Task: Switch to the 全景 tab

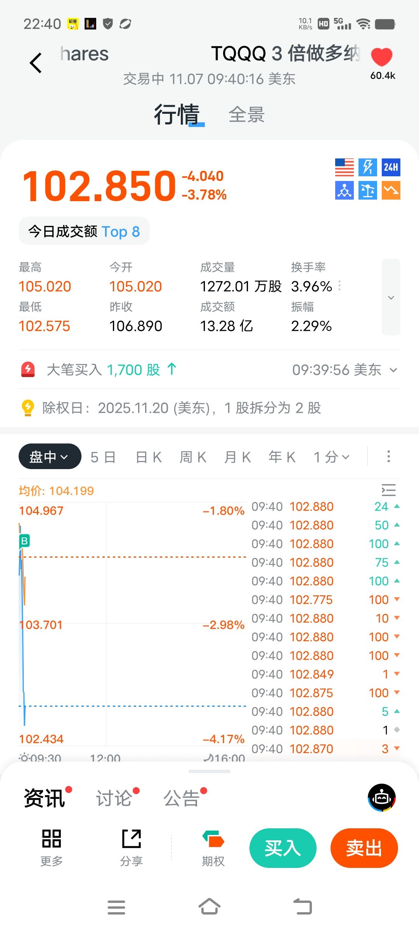Action: (246, 115)
